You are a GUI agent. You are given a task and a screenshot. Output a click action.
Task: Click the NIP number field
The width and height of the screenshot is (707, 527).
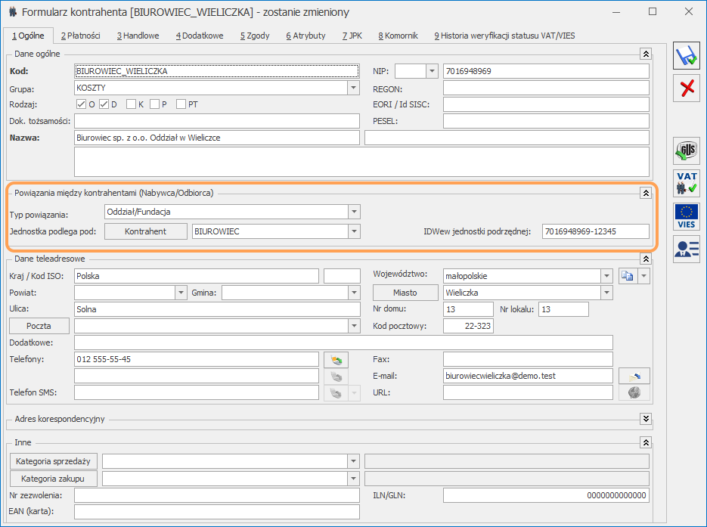coord(546,71)
